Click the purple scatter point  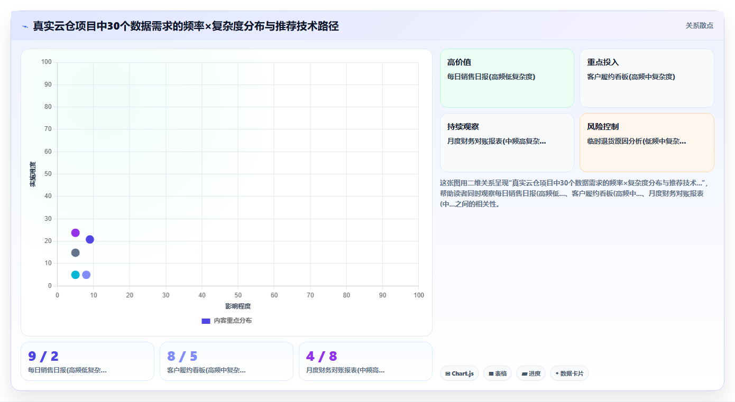tap(75, 233)
